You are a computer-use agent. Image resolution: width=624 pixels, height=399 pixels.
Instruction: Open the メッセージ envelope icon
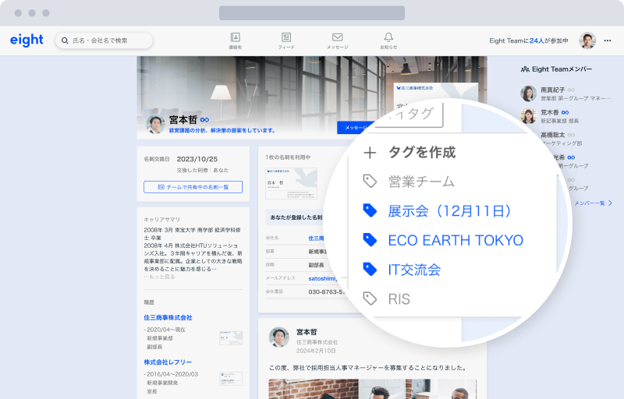[337, 40]
